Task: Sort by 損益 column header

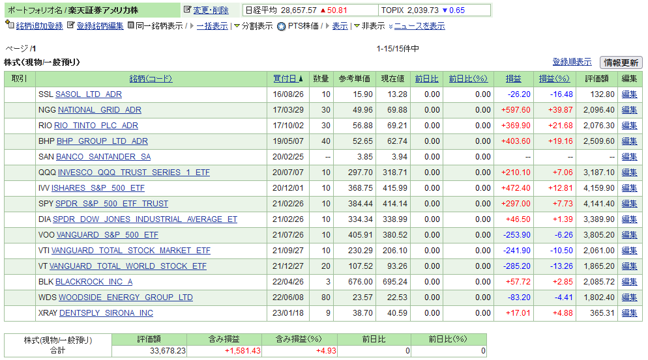Action: point(513,79)
